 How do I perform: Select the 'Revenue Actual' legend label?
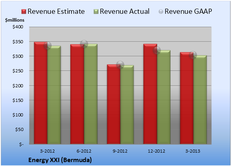(125, 11)
